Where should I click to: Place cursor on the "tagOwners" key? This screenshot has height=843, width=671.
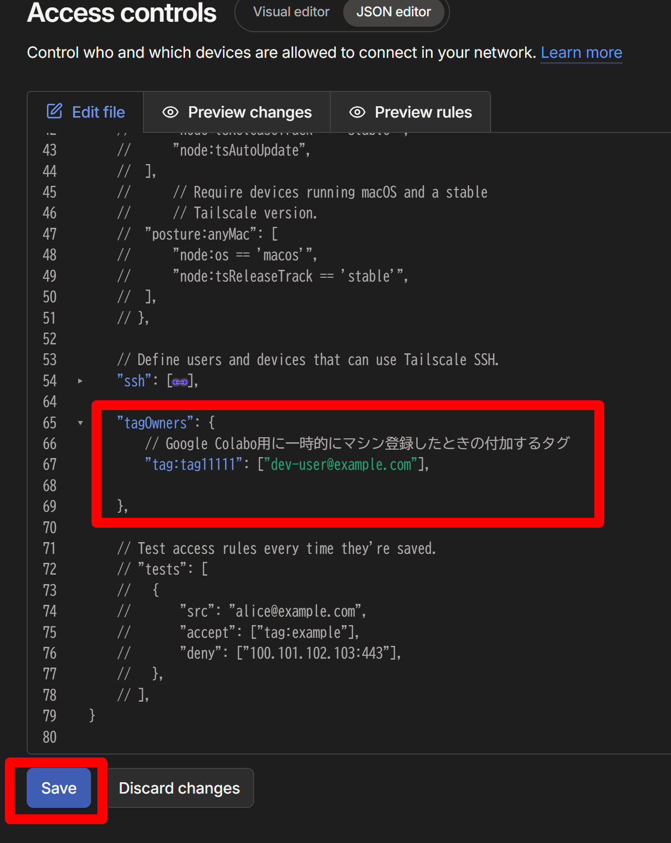[x=155, y=423]
